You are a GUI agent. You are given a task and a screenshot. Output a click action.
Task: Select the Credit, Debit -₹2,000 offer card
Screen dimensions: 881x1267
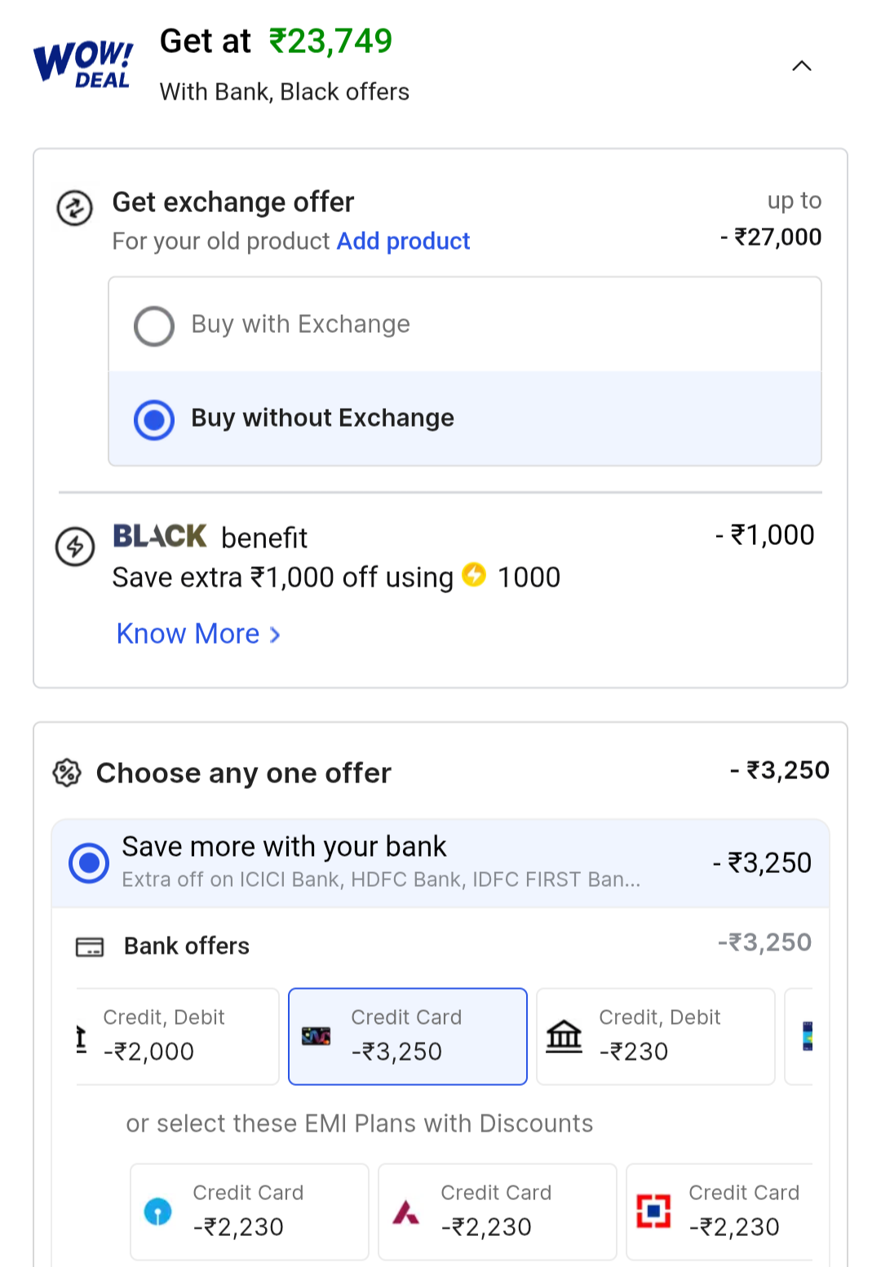[x=178, y=1036]
